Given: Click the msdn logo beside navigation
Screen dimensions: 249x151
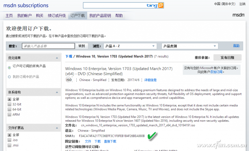Looking at the screenshot, I should pos(238,15).
